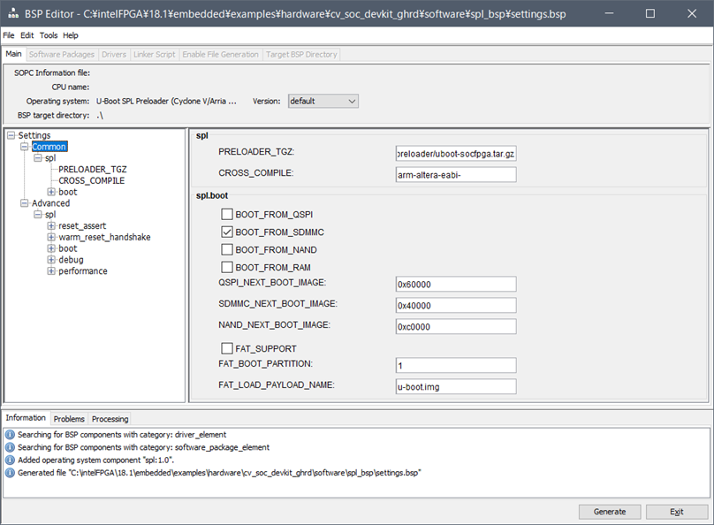Click the info icon beside 'Generated file' message
Image resolution: width=714 pixels, height=525 pixels.
pos(10,473)
